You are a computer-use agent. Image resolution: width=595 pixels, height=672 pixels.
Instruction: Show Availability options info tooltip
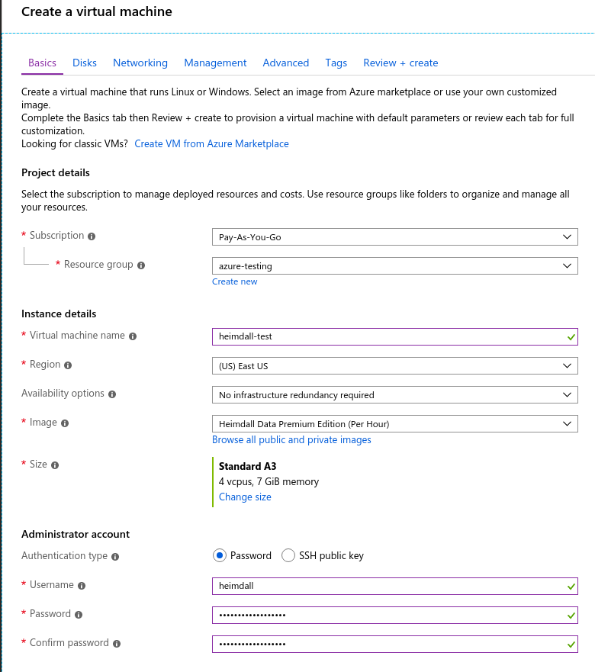pyautogui.click(x=112, y=394)
